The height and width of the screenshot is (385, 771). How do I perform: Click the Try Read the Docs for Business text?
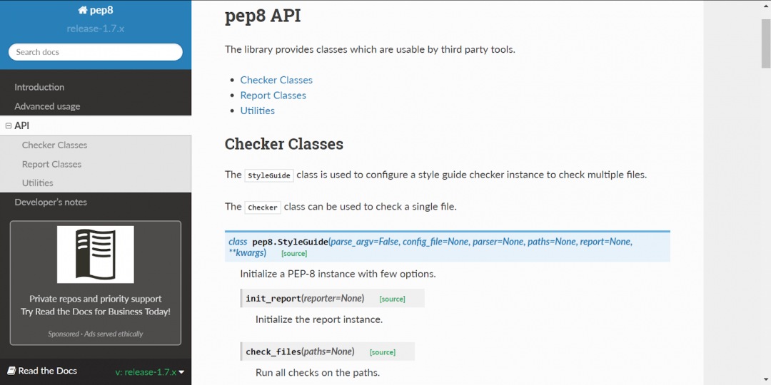tap(96, 312)
